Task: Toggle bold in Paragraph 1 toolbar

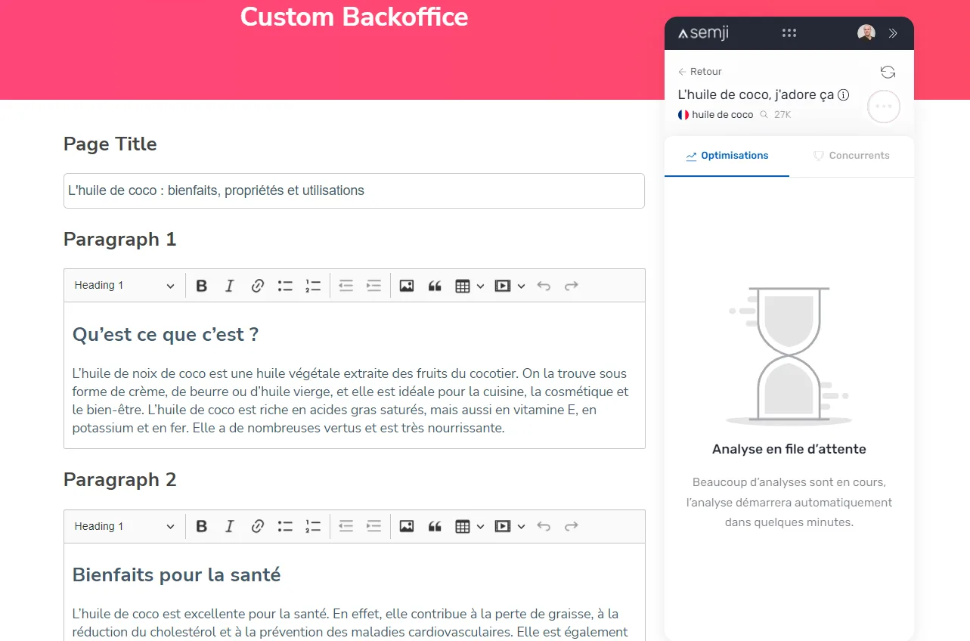Action: pyautogui.click(x=202, y=286)
